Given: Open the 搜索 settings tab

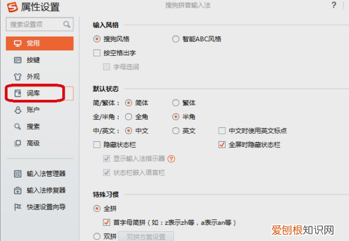Looking at the screenshot, I should (x=40, y=127).
